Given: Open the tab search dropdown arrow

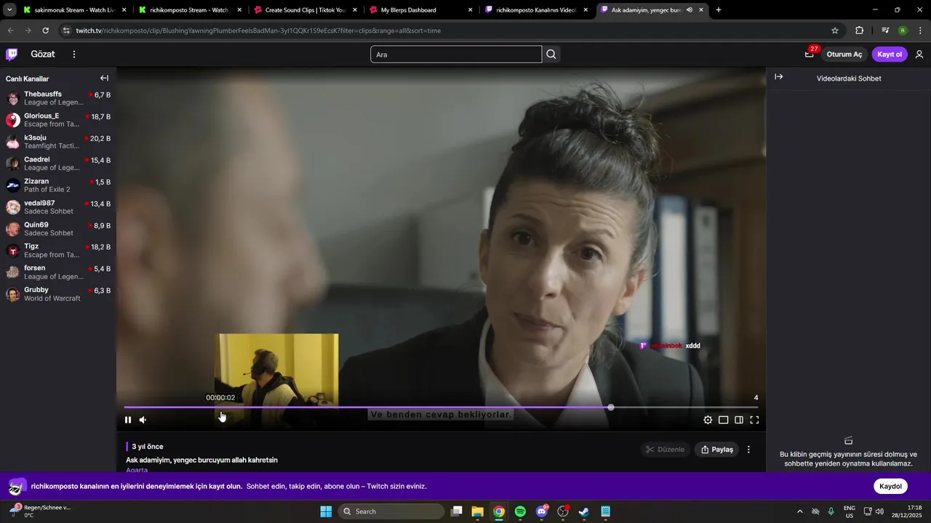Looking at the screenshot, I should (9, 10).
